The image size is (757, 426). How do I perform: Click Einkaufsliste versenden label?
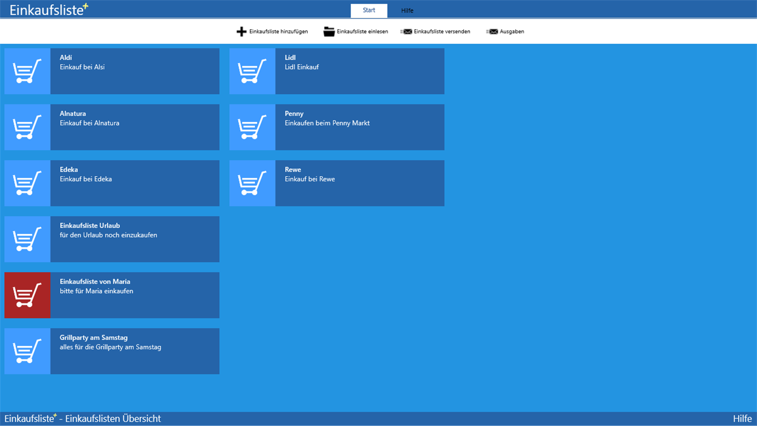pos(442,32)
